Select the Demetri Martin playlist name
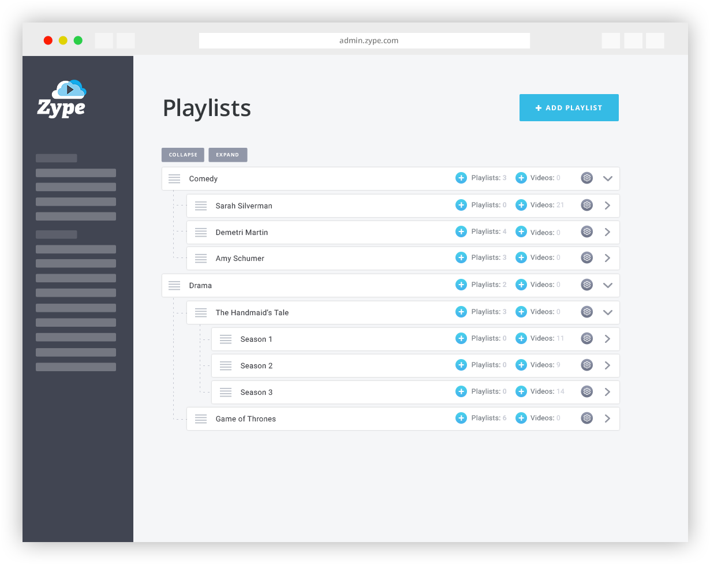 (x=242, y=232)
